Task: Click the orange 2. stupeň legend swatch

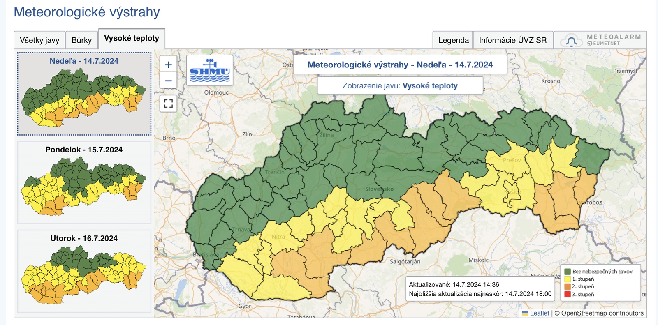Action: coord(568,286)
